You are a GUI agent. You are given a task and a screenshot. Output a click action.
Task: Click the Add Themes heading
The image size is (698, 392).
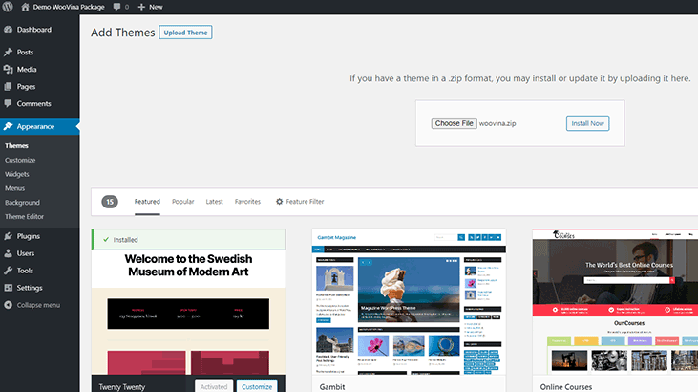pyautogui.click(x=123, y=33)
